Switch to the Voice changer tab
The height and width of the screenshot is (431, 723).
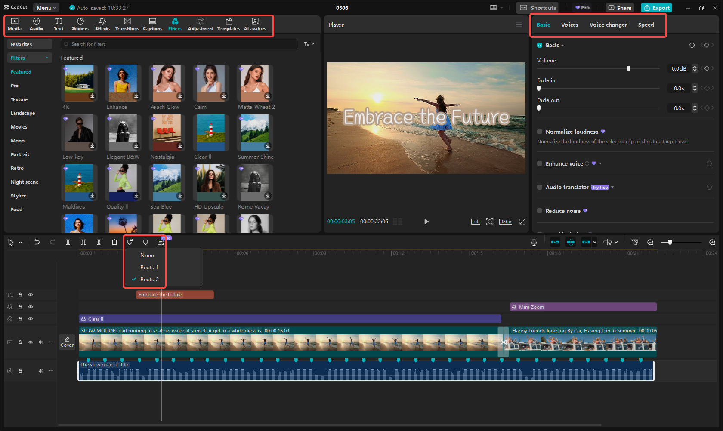pyautogui.click(x=608, y=25)
